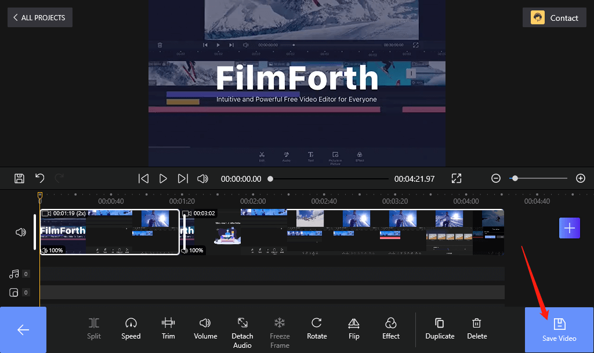Click the timeline playhead marker

[x=40, y=196]
